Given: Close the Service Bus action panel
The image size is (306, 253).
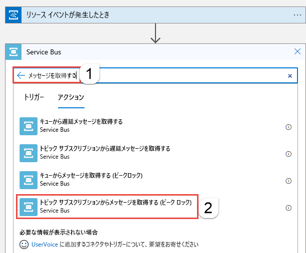Looking at the screenshot, I should [297, 51].
